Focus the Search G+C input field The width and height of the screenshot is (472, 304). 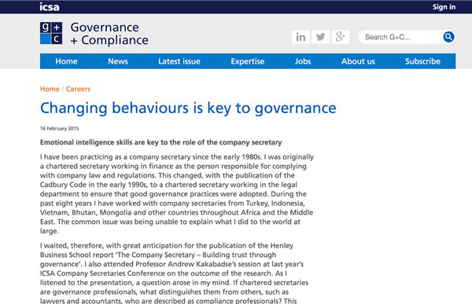tap(401, 37)
